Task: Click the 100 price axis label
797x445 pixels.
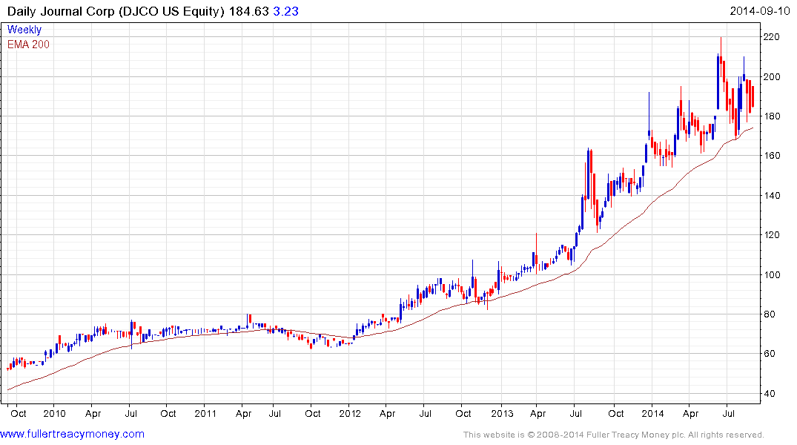Action: coord(772,274)
